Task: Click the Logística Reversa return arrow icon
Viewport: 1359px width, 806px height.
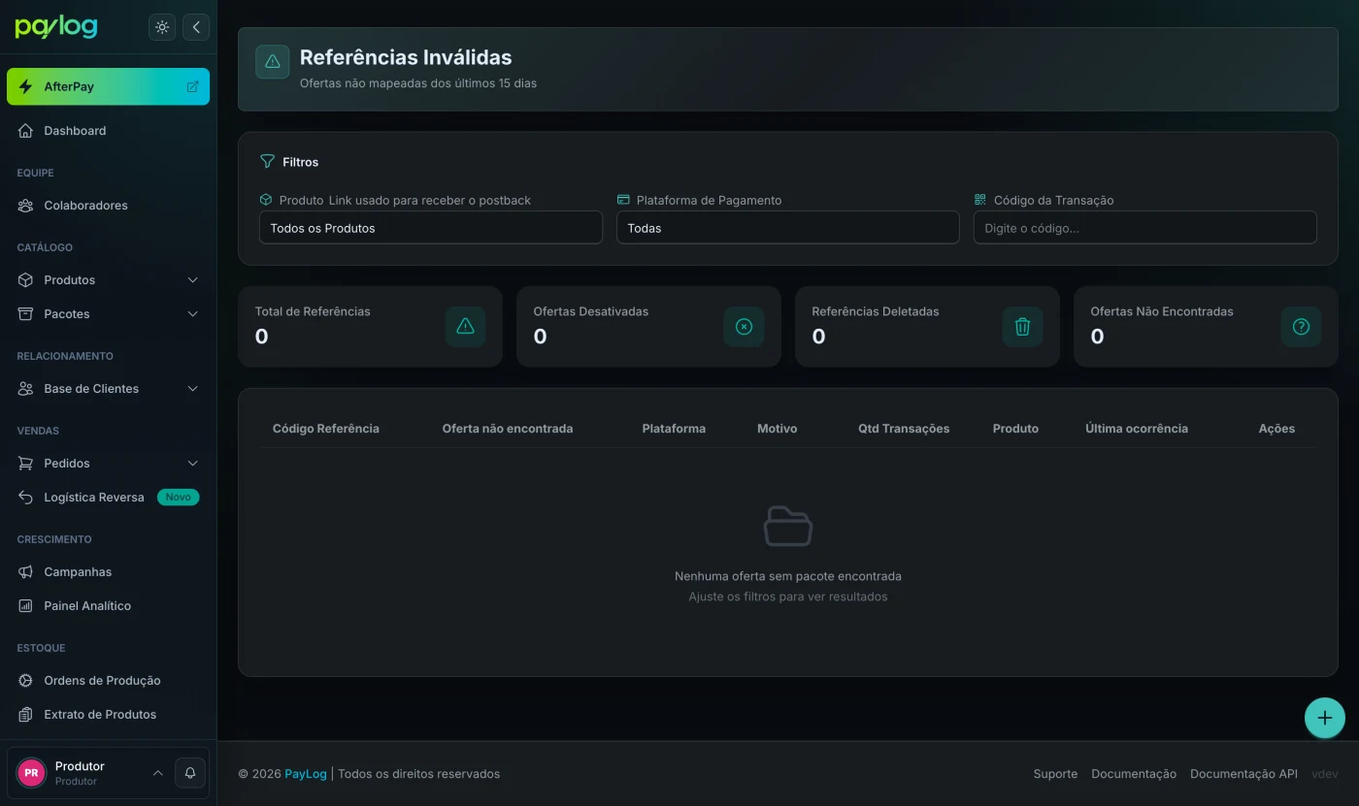Action: pyautogui.click(x=25, y=498)
